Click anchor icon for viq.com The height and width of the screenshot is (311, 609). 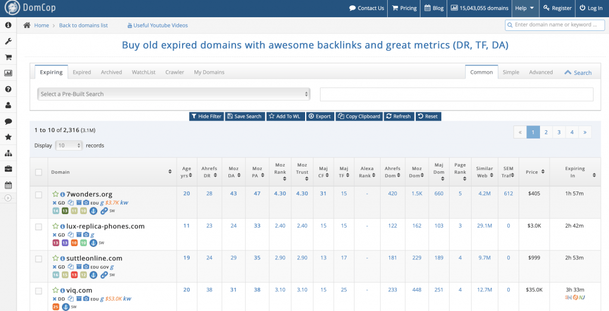(65, 307)
